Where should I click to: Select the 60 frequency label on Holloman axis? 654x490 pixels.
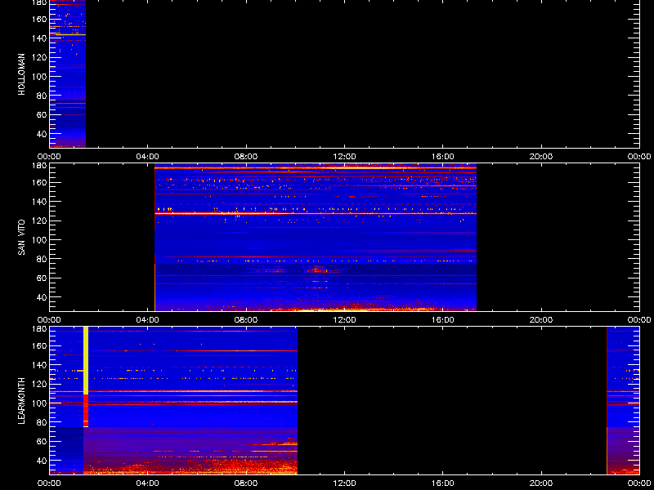(42, 114)
